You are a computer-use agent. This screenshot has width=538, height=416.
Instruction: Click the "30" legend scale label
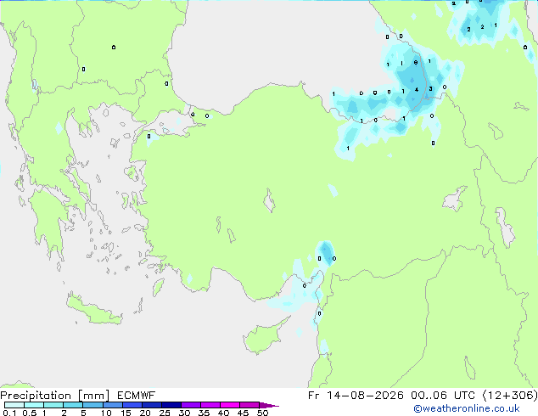184,413
